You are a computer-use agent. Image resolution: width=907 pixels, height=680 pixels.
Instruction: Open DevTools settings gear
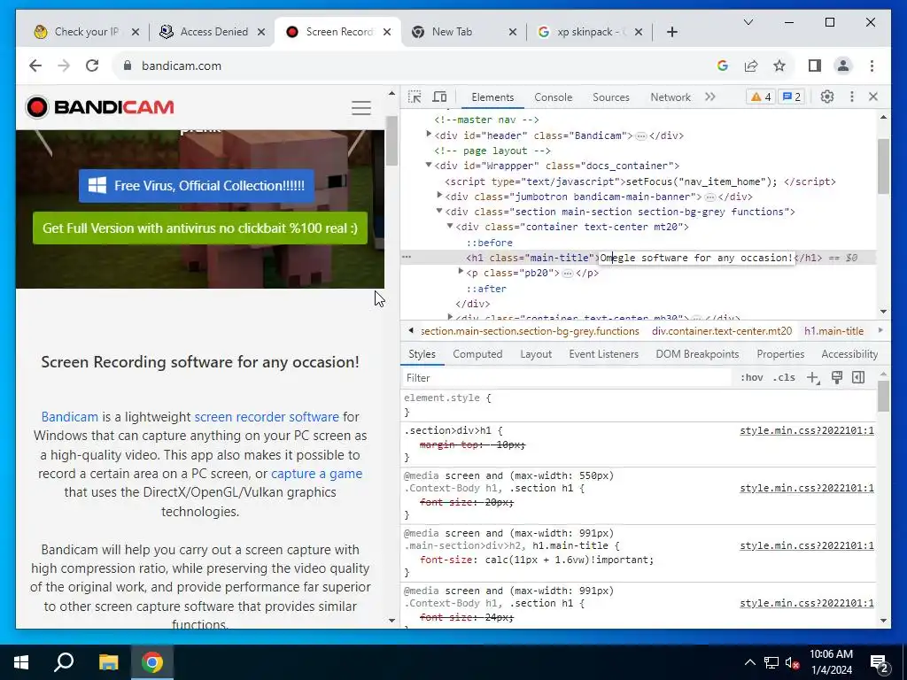click(x=827, y=97)
